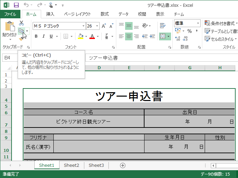238x178 pixels.
Task: Click the Paste clipboard icon
Action: coord(10,26)
